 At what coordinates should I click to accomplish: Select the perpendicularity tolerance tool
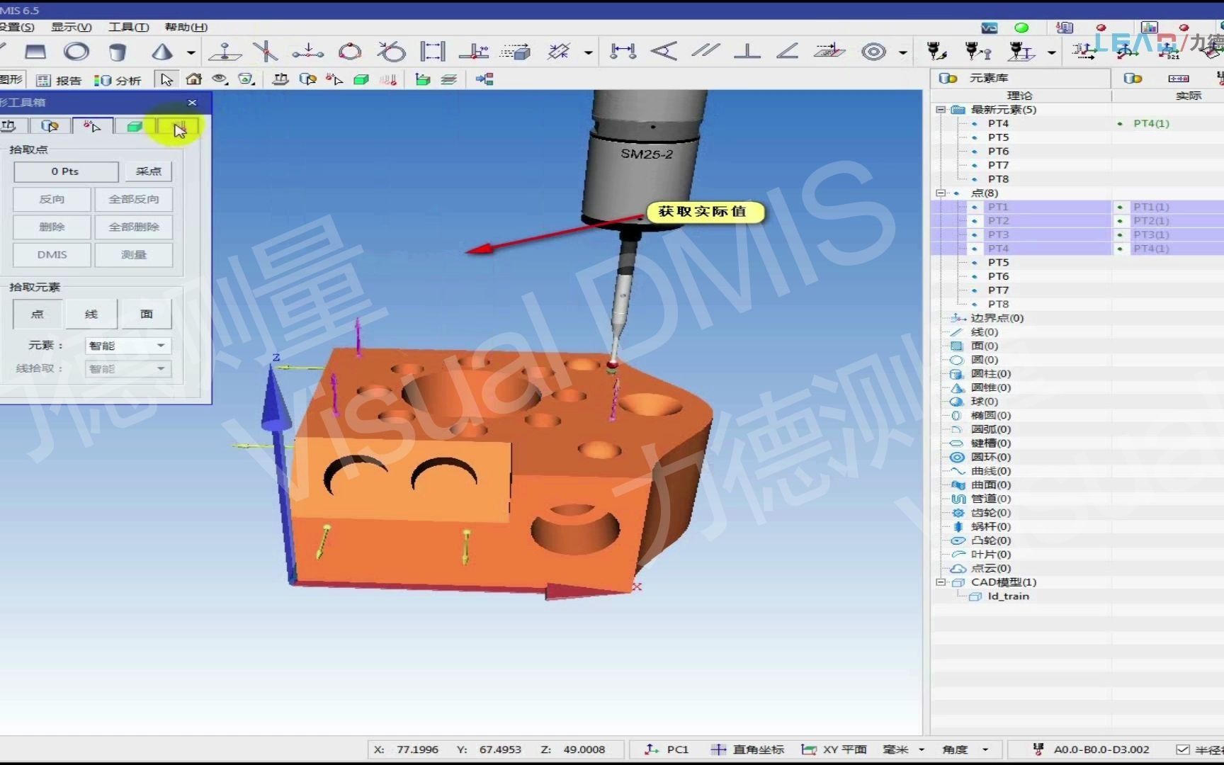coord(748,51)
